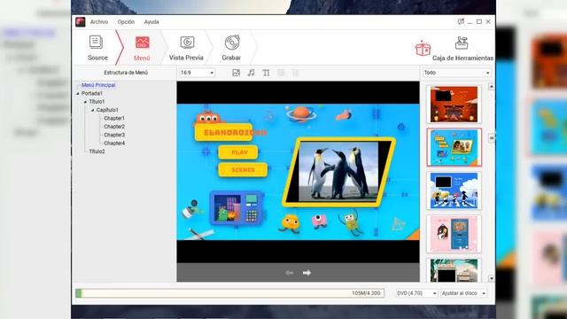Viewport: 567px width, 319px height.
Task: Choose the pink template thumbnail
Action: (x=454, y=234)
